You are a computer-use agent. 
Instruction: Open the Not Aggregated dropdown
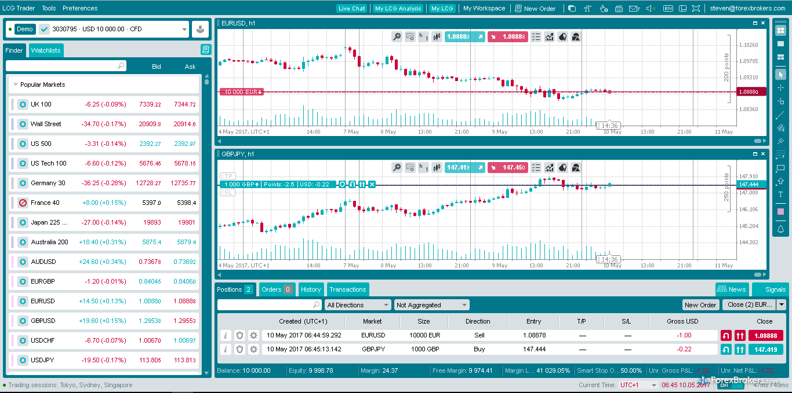pyautogui.click(x=431, y=305)
